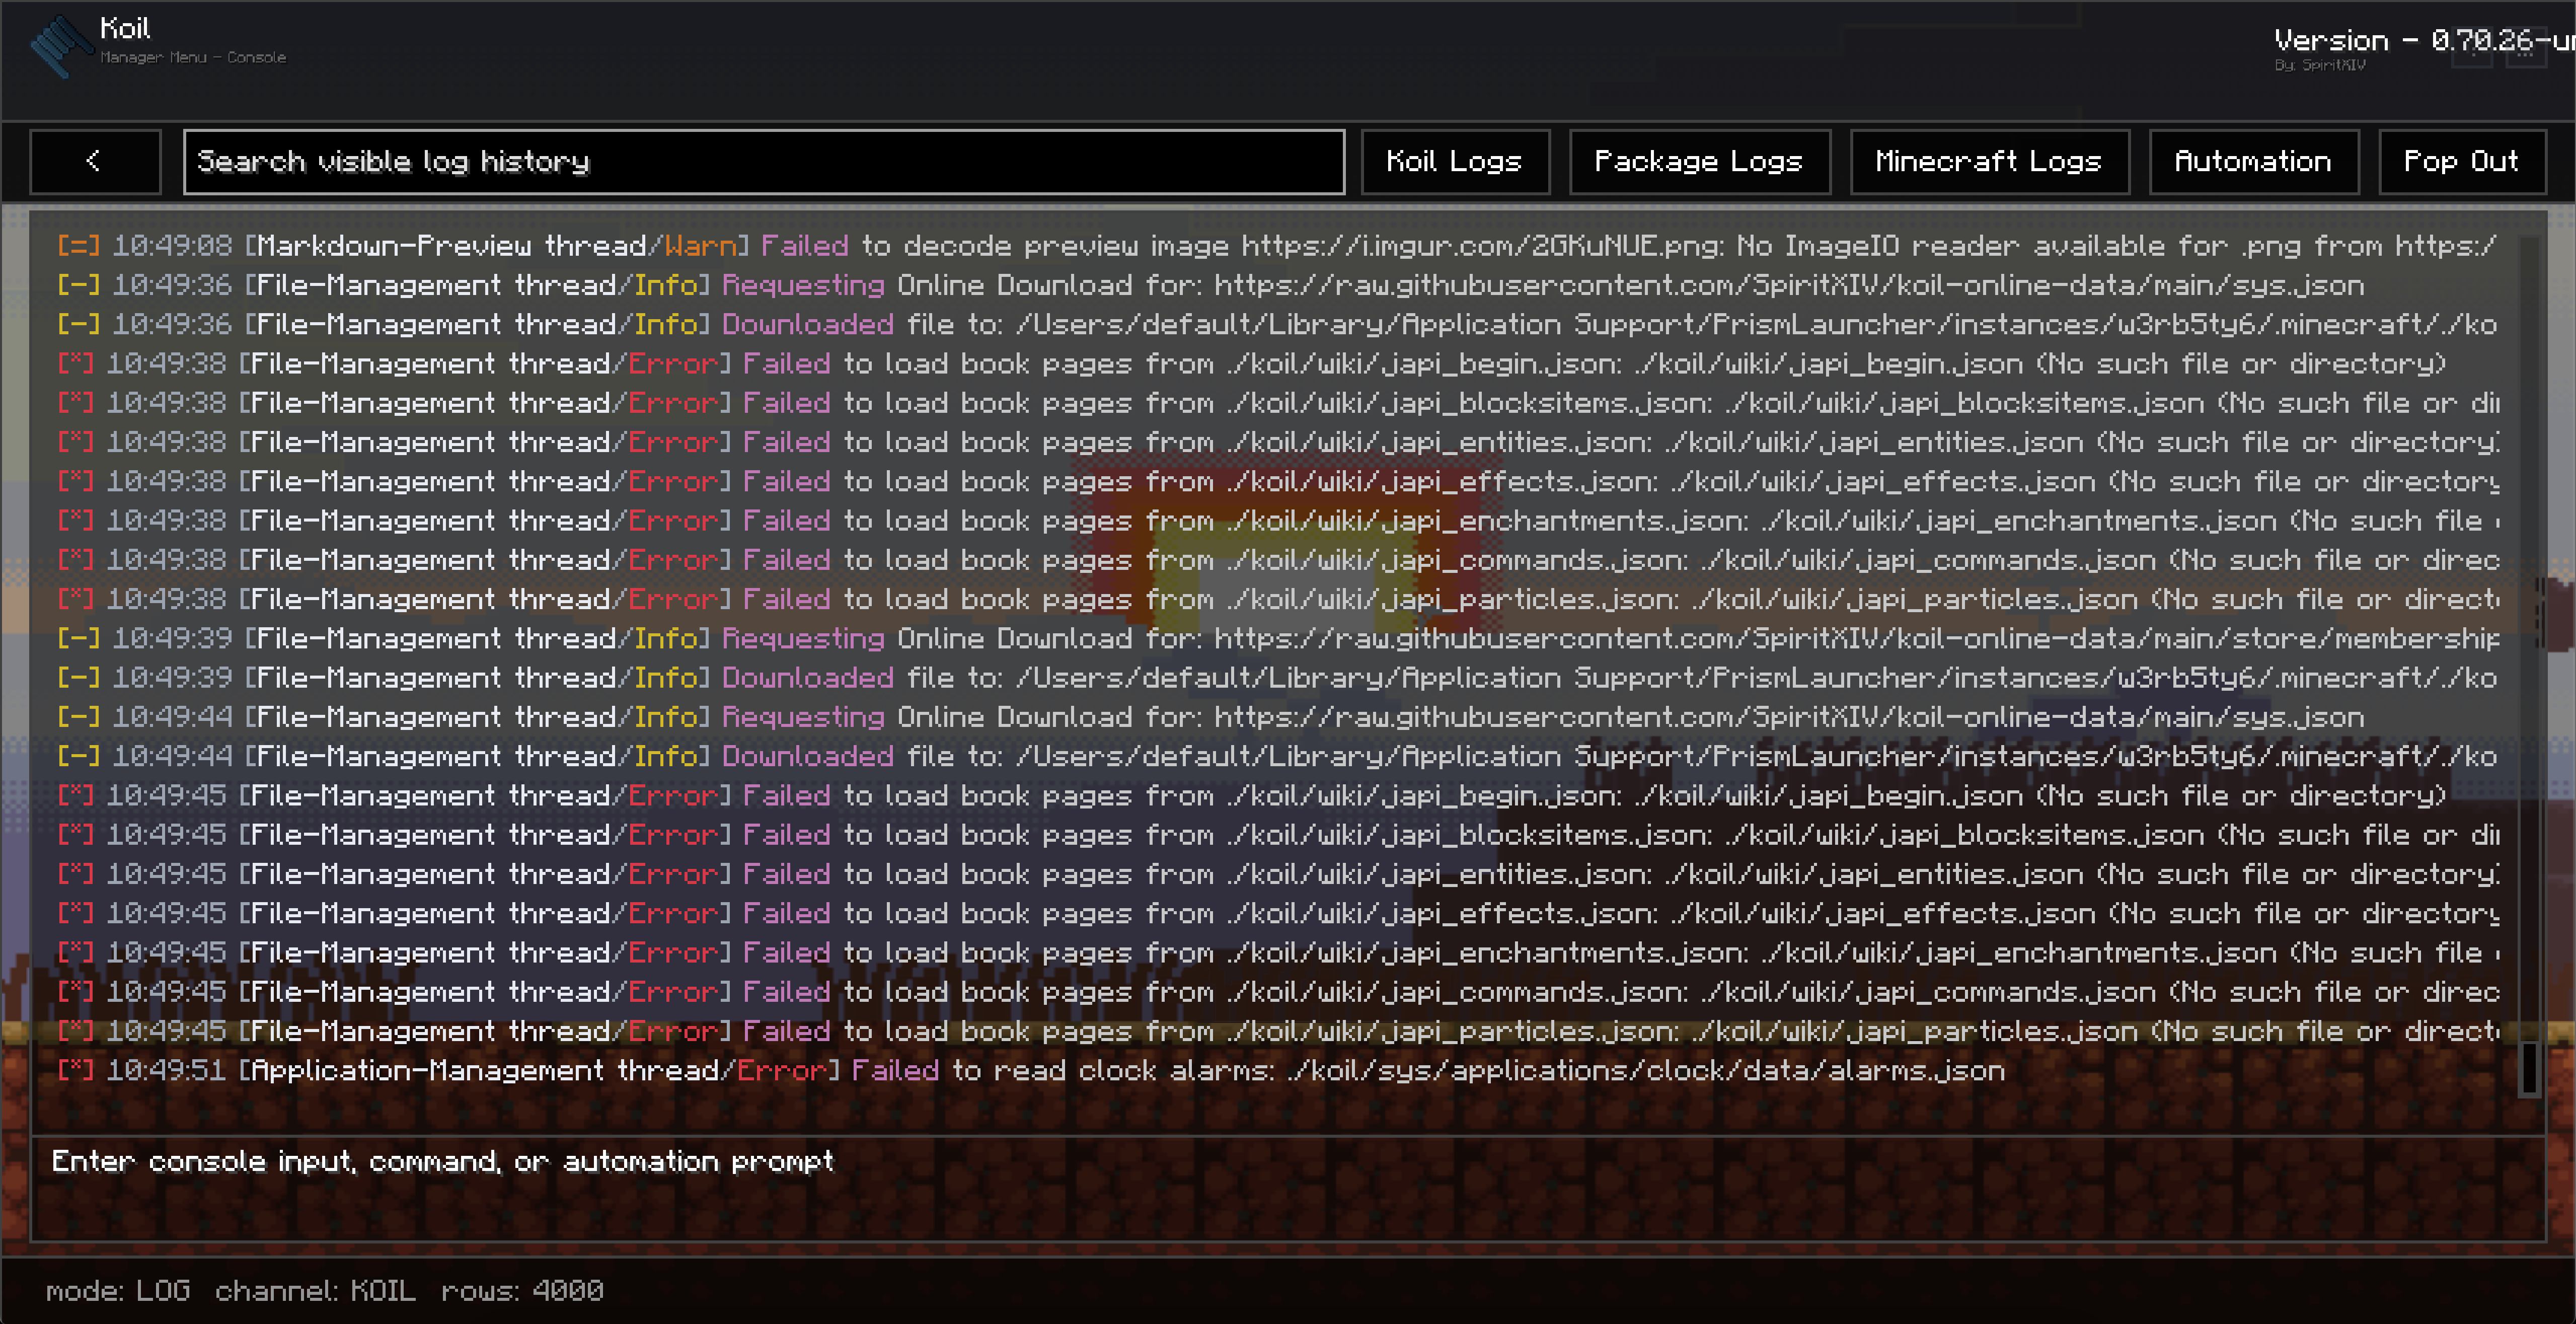Viewport: 2576px width, 1324px height.
Task: Grab the log scrollbar thumb
Action: [2529, 1069]
